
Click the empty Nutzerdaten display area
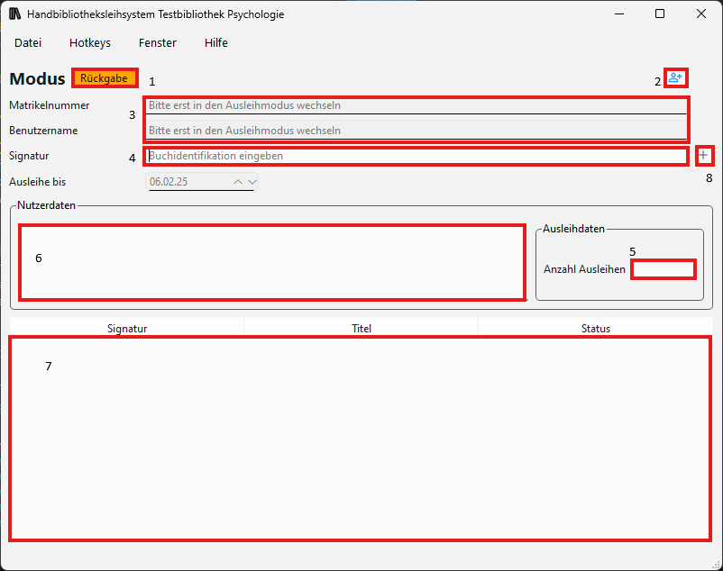(x=271, y=262)
